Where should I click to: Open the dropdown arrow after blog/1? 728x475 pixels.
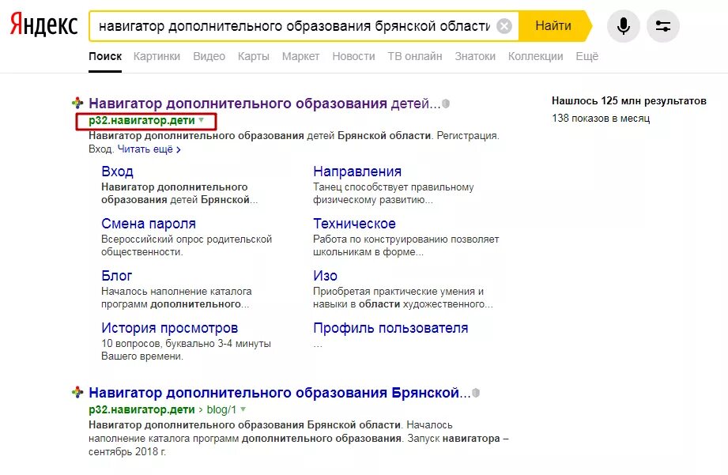(243, 409)
